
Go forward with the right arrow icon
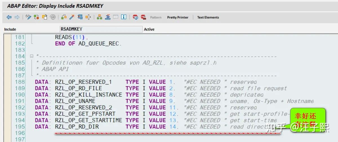tap(17, 17)
